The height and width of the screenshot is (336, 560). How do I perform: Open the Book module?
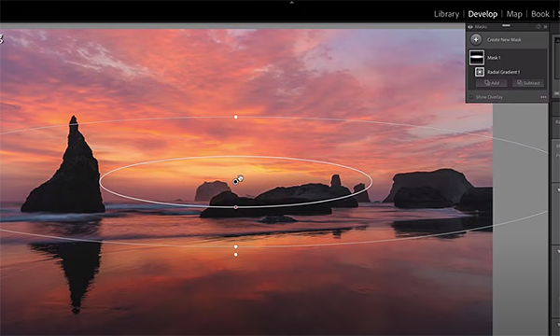click(x=540, y=14)
